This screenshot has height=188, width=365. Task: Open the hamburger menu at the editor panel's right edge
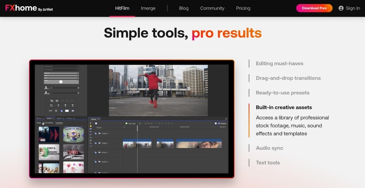tap(226, 119)
